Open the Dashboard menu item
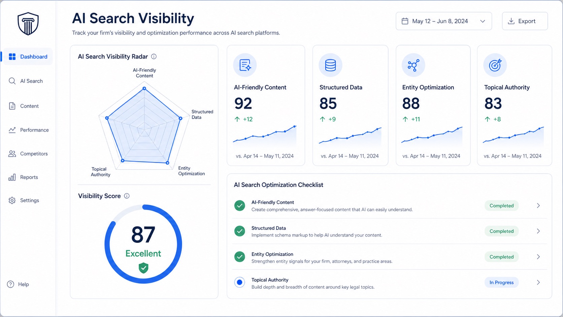 pos(28,57)
